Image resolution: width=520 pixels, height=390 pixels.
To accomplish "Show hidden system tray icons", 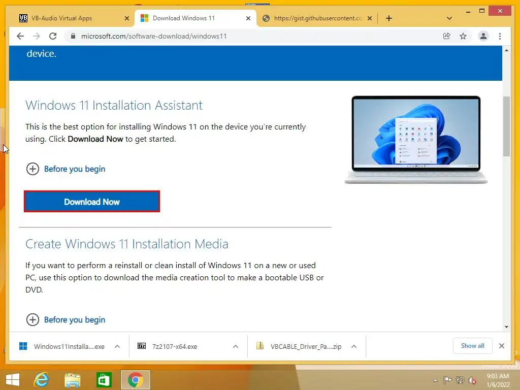I will [435, 380].
